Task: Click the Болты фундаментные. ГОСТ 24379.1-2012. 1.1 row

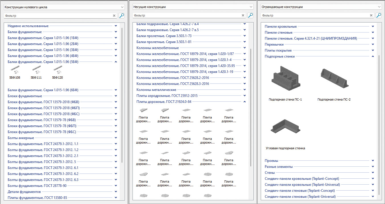Action: 62,144
